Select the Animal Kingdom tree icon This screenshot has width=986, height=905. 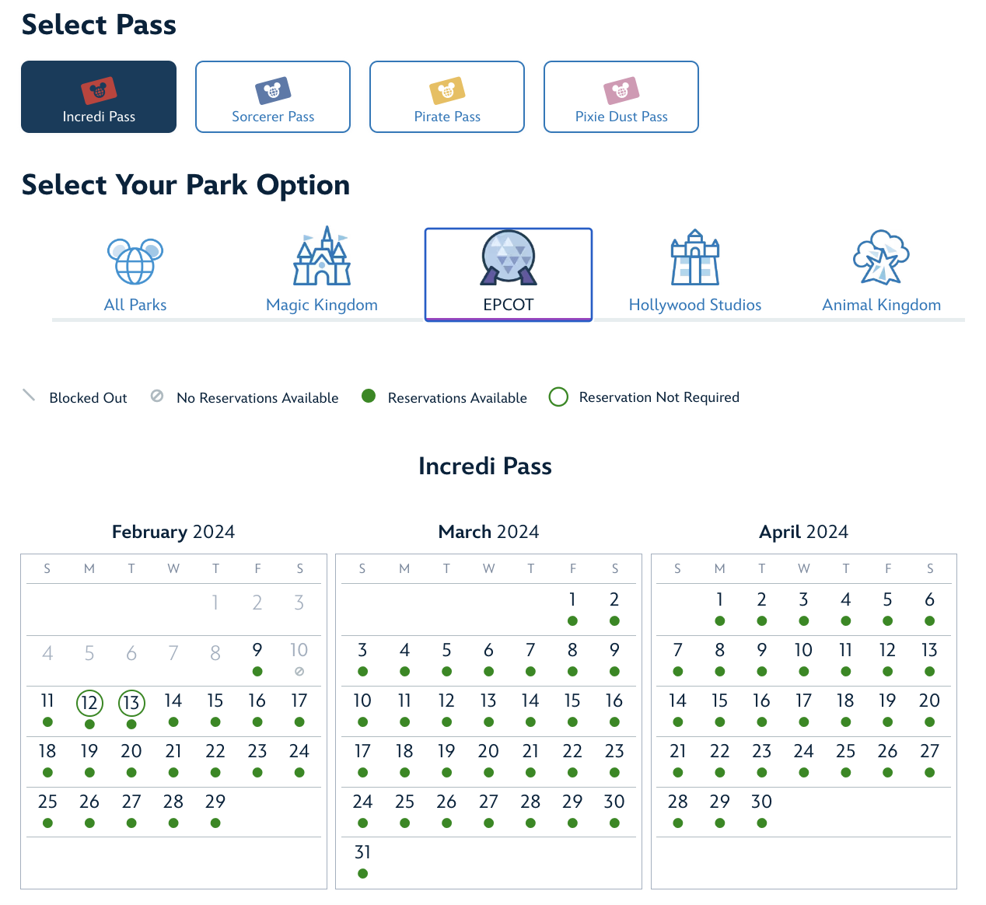pyautogui.click(x=881, y=257)
